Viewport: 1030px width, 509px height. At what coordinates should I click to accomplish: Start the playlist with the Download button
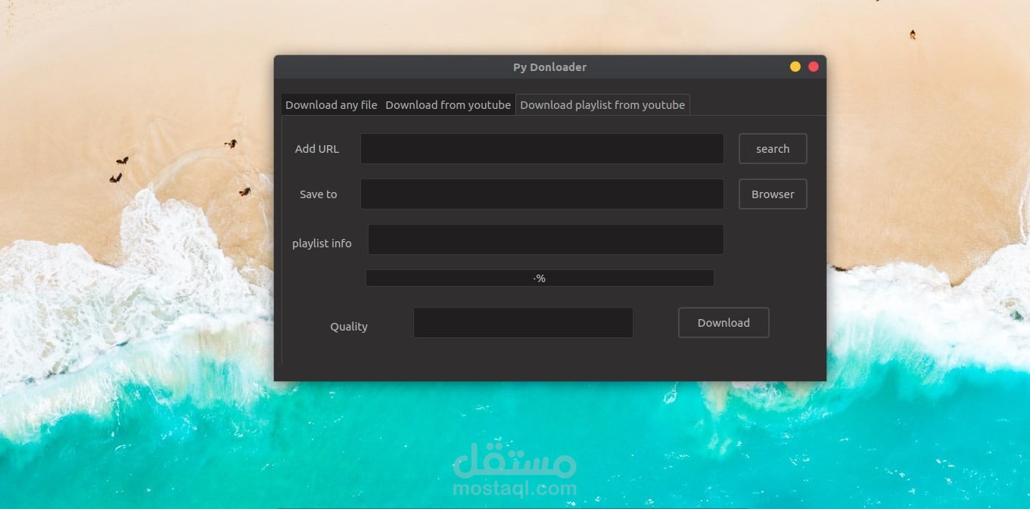pos(723,323)
